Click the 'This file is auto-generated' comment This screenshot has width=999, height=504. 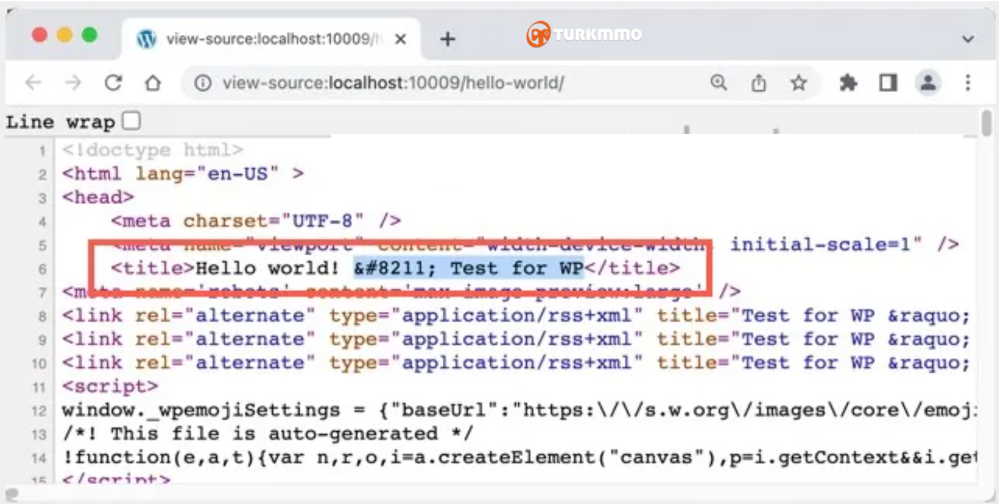(268, 434)
